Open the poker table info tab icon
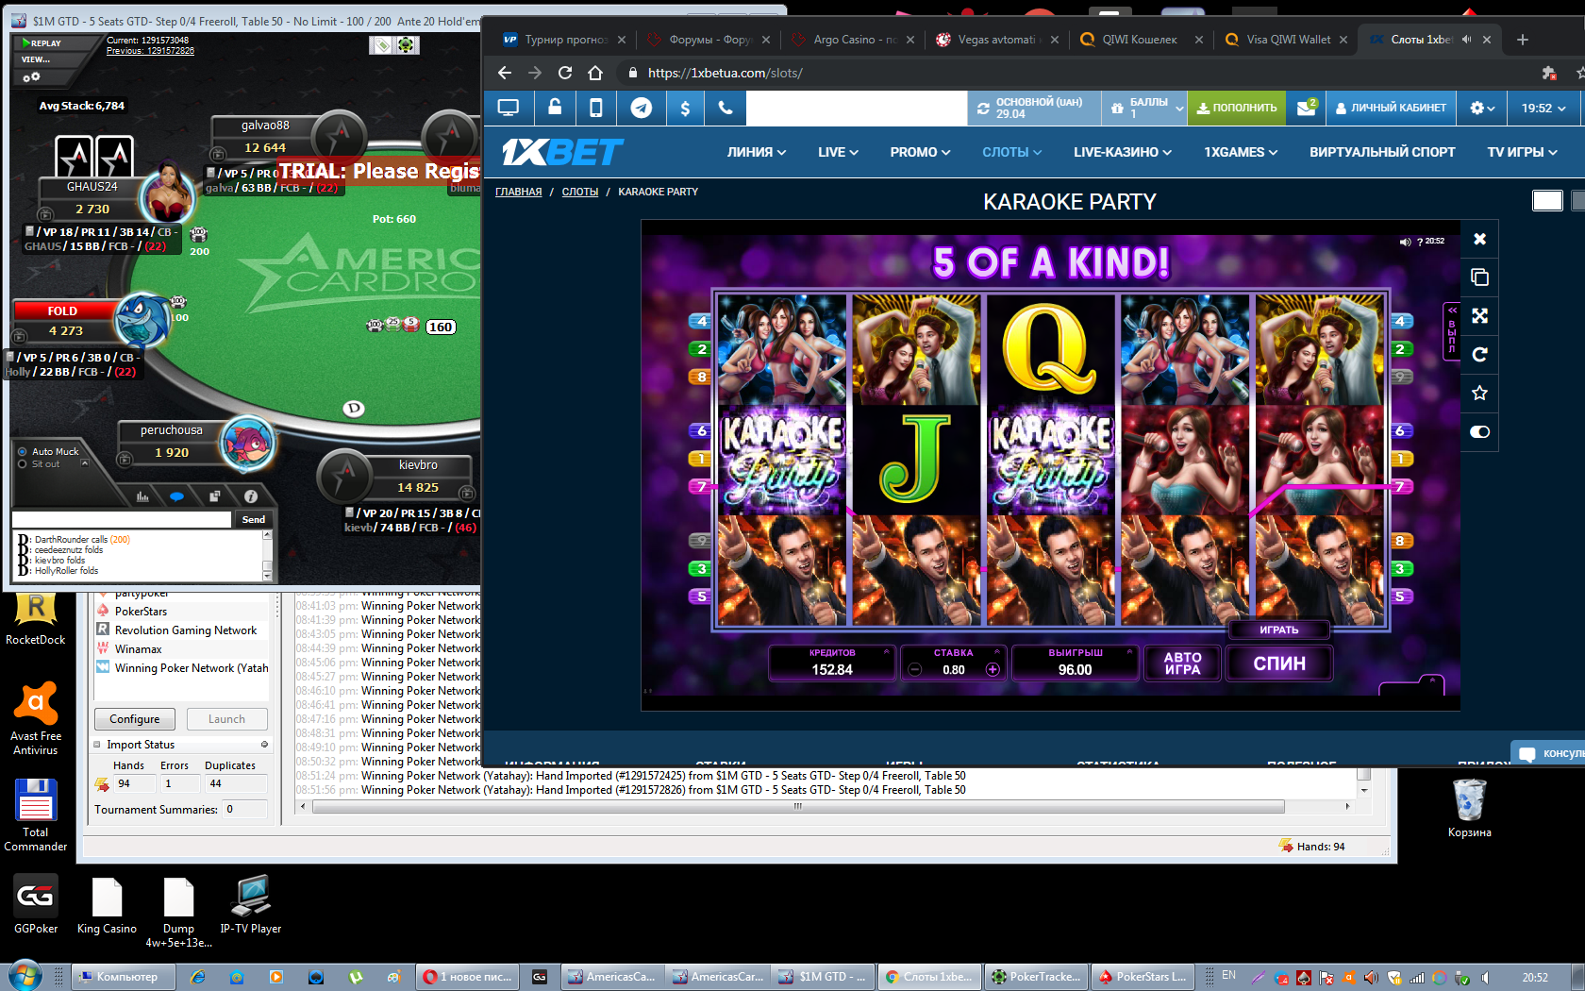 point(251,496)
